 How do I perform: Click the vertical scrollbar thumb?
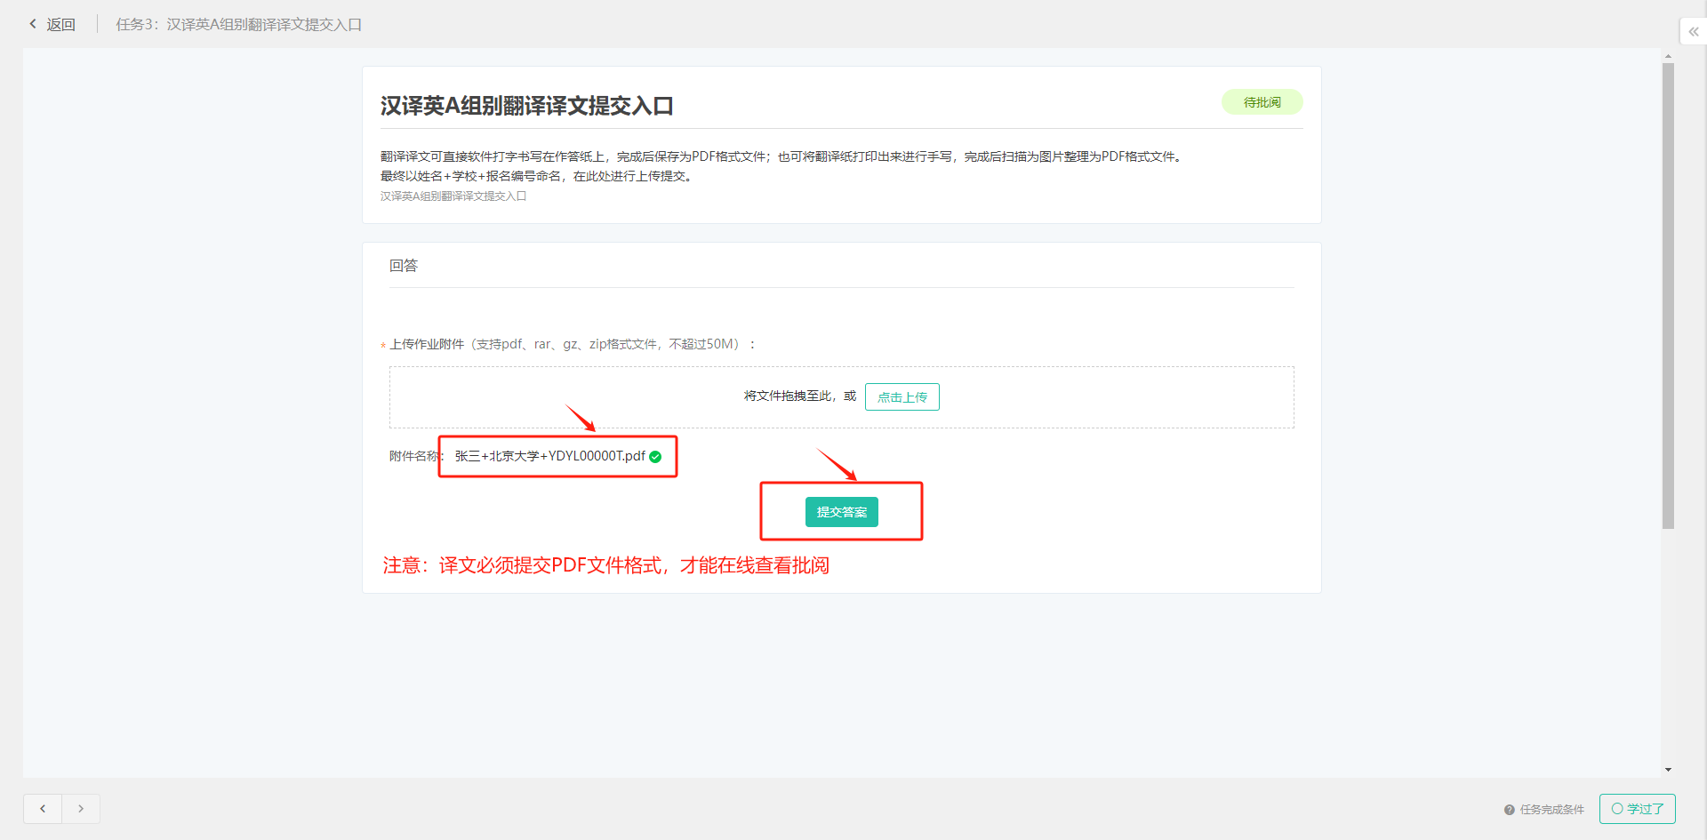tap(1668, 293)
